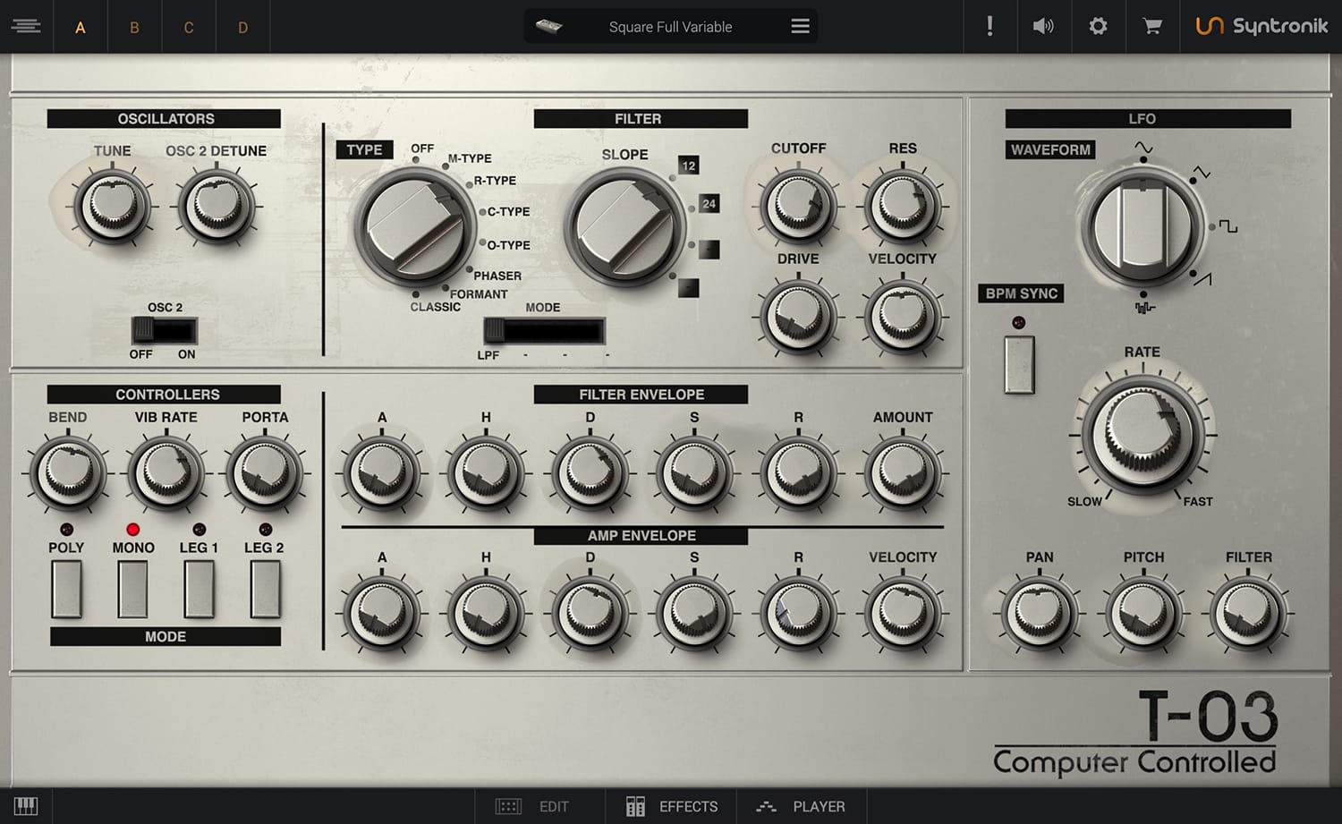
Task: Open the hamburger menu at top-left
Action: [x=26, y=26]
